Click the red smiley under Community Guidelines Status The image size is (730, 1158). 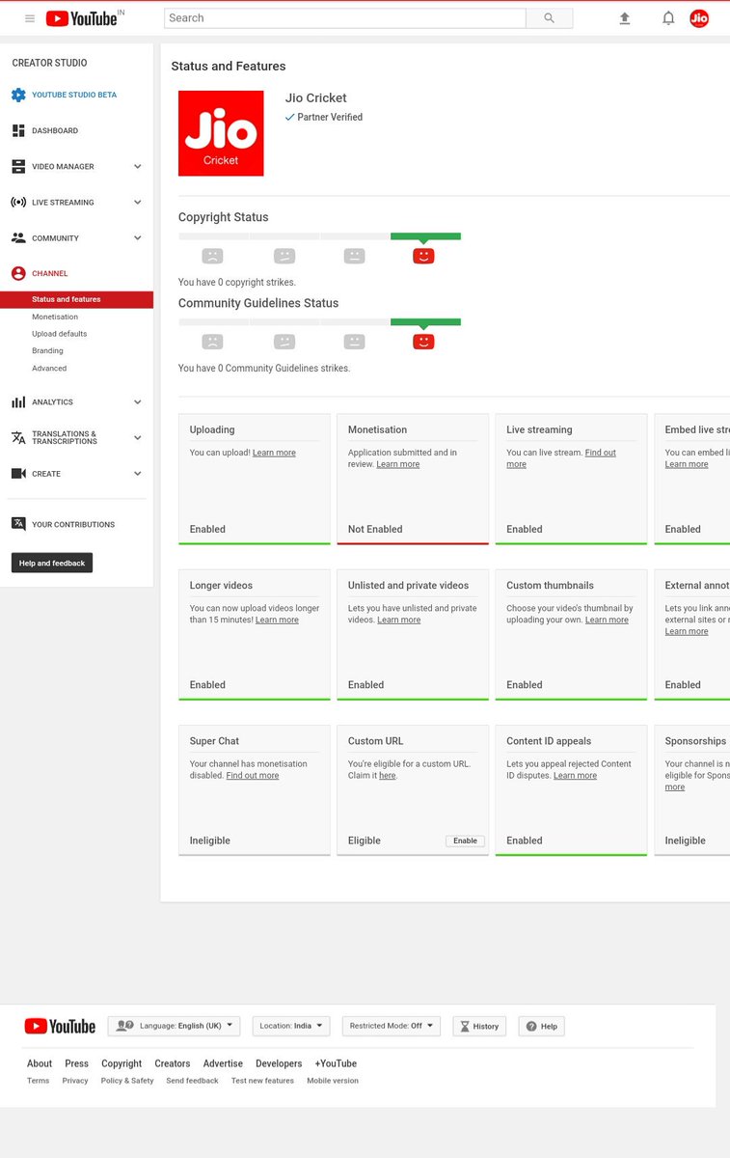pyautogui.click(x=423, y=342)
